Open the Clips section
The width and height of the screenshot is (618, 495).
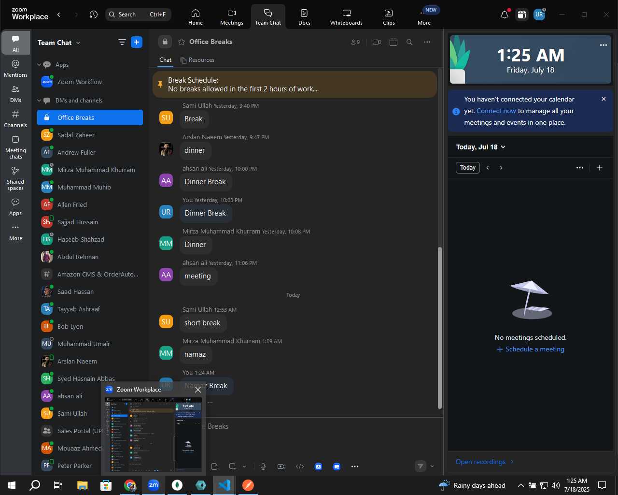coord(389,17)
